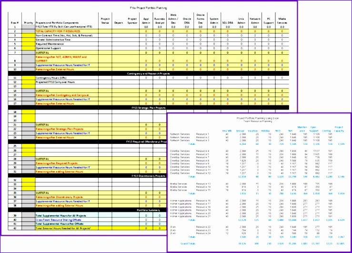Click the "Hrs/ Wk" column header

coord(227,131)
